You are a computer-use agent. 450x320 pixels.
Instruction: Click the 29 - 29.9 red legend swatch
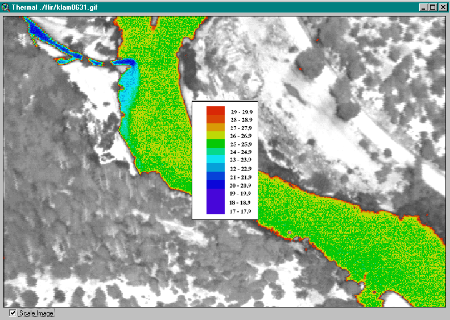coord(216,111)
